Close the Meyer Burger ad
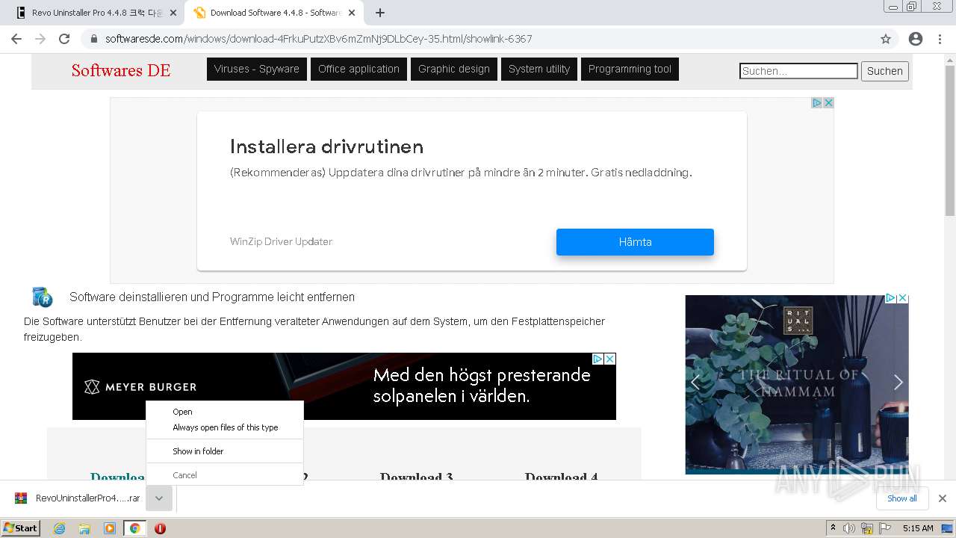 tap(609, 359)
